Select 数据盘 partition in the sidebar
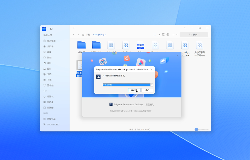This screenshot has width=250, height=160. 48,108
